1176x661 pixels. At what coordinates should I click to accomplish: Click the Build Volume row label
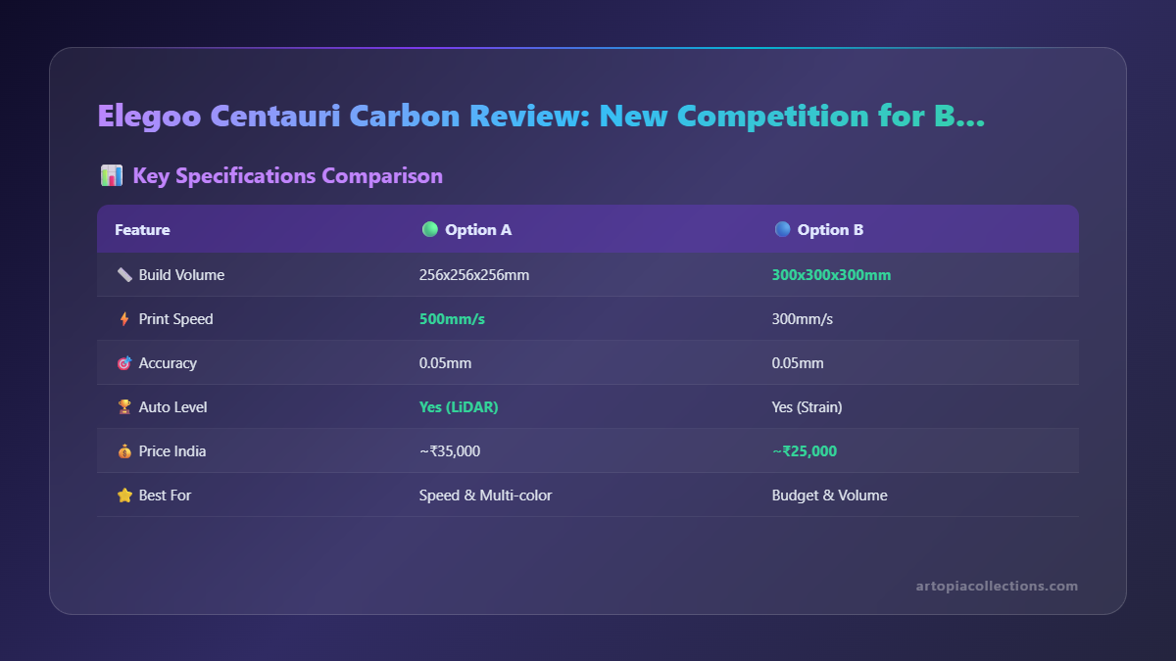coord(181,275)
